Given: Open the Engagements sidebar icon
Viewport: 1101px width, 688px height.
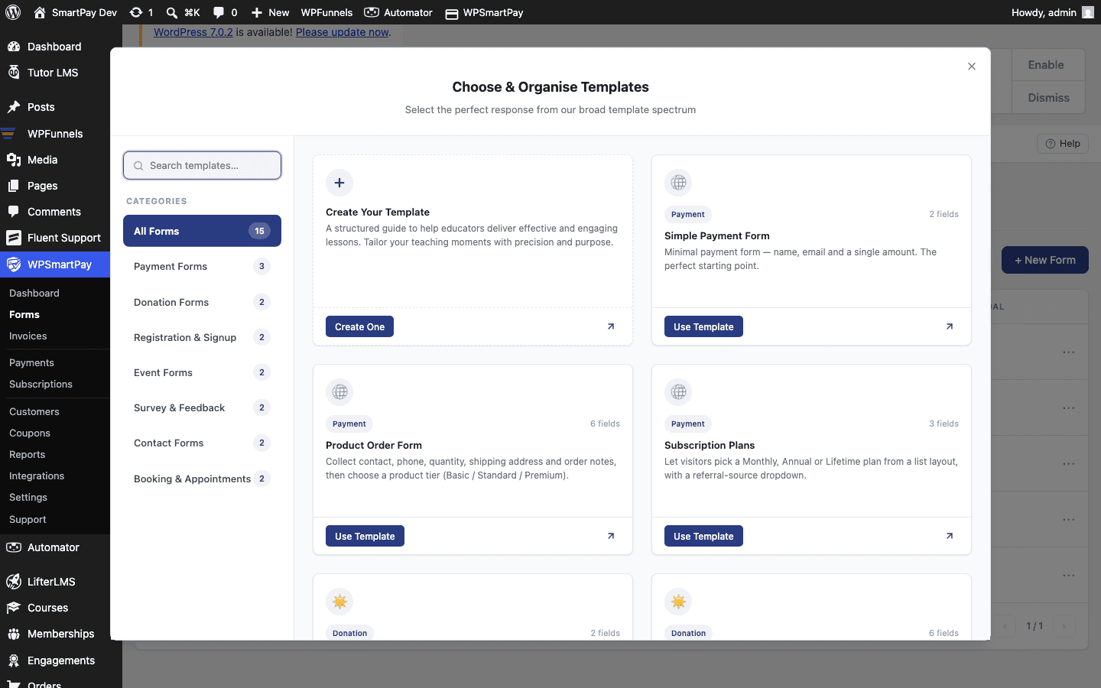Looking at the screenshot, I should coord(14,660).
